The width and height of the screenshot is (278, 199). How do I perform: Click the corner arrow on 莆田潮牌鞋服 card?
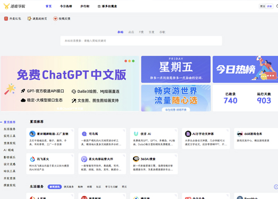pyautogui.click(x=72, y=131)
